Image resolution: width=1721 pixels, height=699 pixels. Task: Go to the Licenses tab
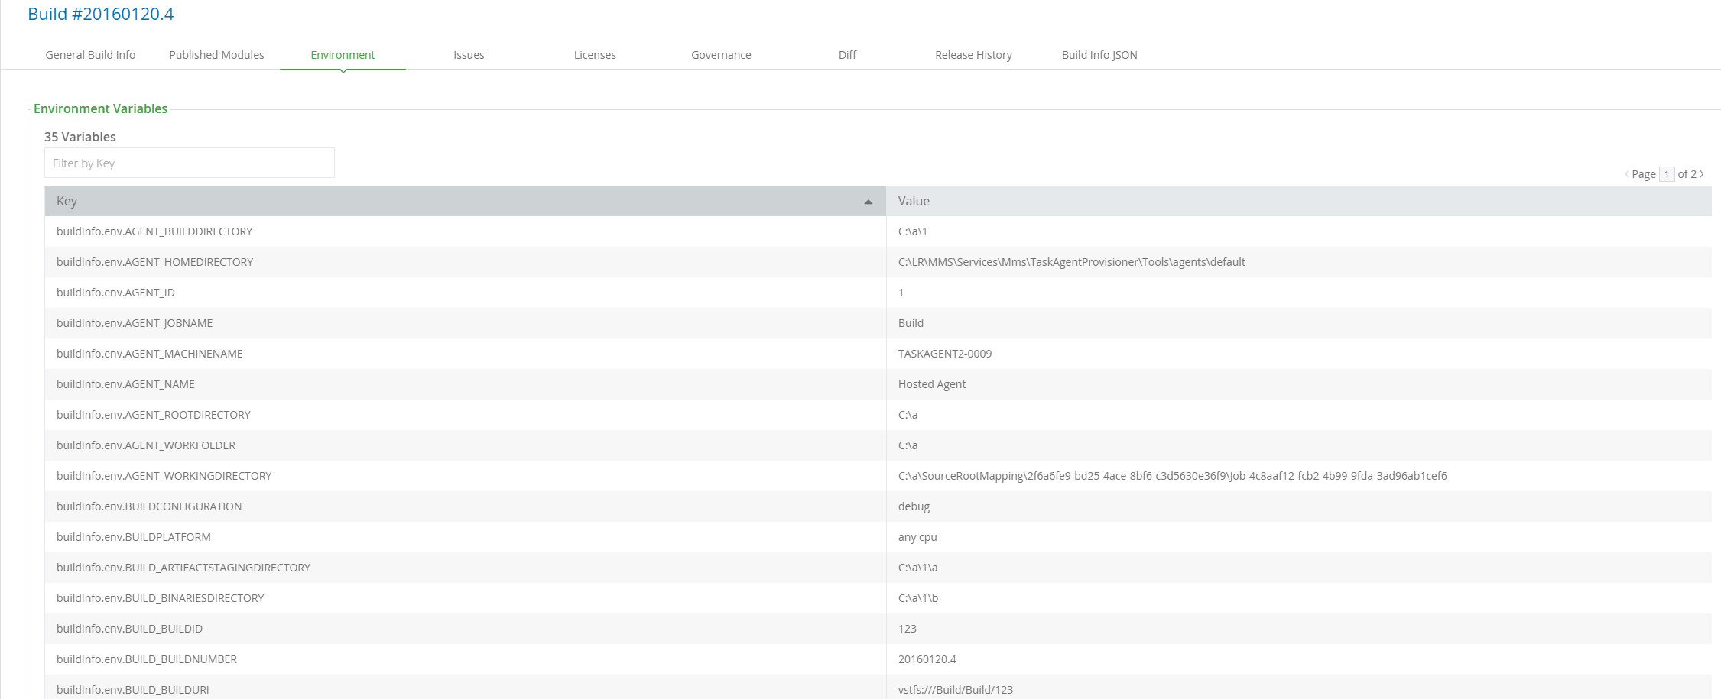click(x=595, y=55)
